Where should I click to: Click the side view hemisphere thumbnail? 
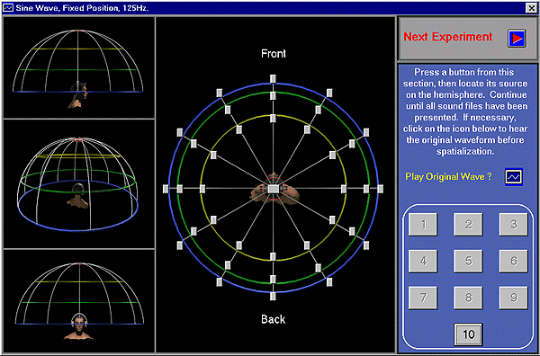(79, 67)
